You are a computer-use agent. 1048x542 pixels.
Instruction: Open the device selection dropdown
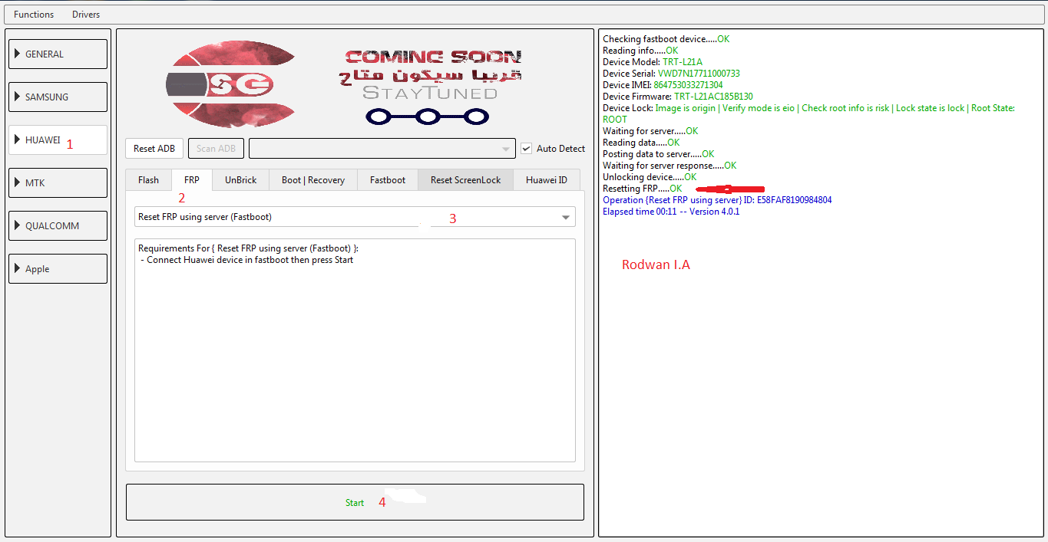coord(382,149)
